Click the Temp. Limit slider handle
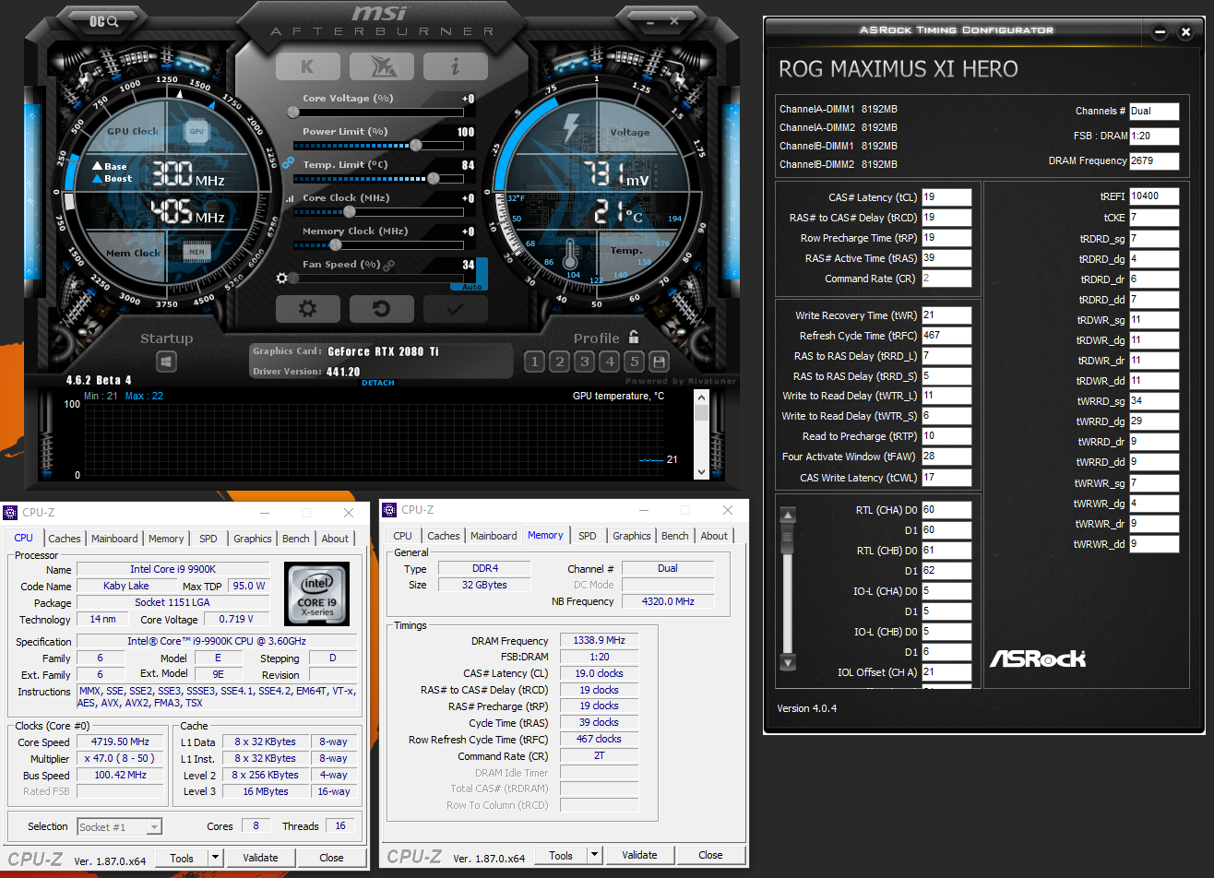The width and height of the screenshot is (1214, 878). [x=432, y=178]
